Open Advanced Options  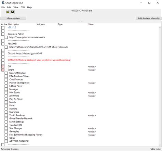tap(10, 149)
